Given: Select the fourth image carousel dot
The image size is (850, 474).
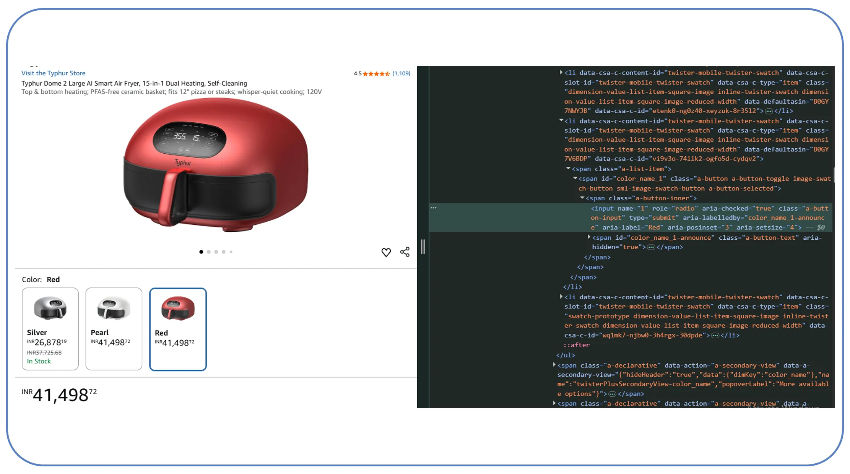Looking at the screenshot, I should 224,252.
